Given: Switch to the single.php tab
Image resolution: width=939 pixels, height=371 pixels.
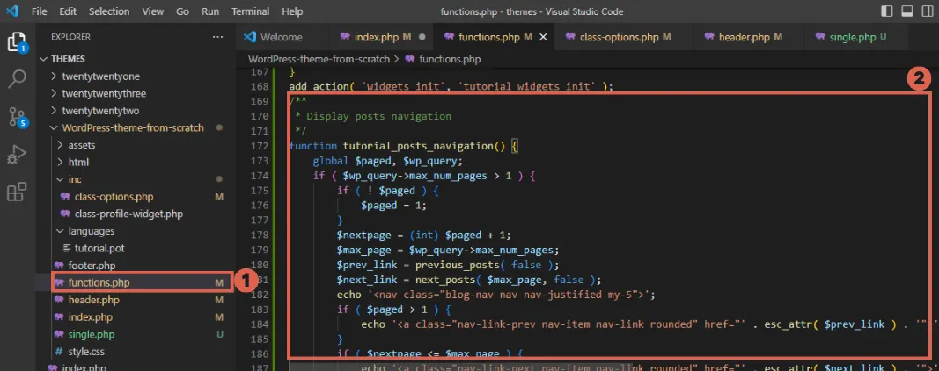Looking at the screenshot, I should tap(857, 37).
